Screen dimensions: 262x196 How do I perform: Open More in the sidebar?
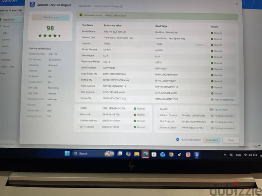(x=3, y=73)
